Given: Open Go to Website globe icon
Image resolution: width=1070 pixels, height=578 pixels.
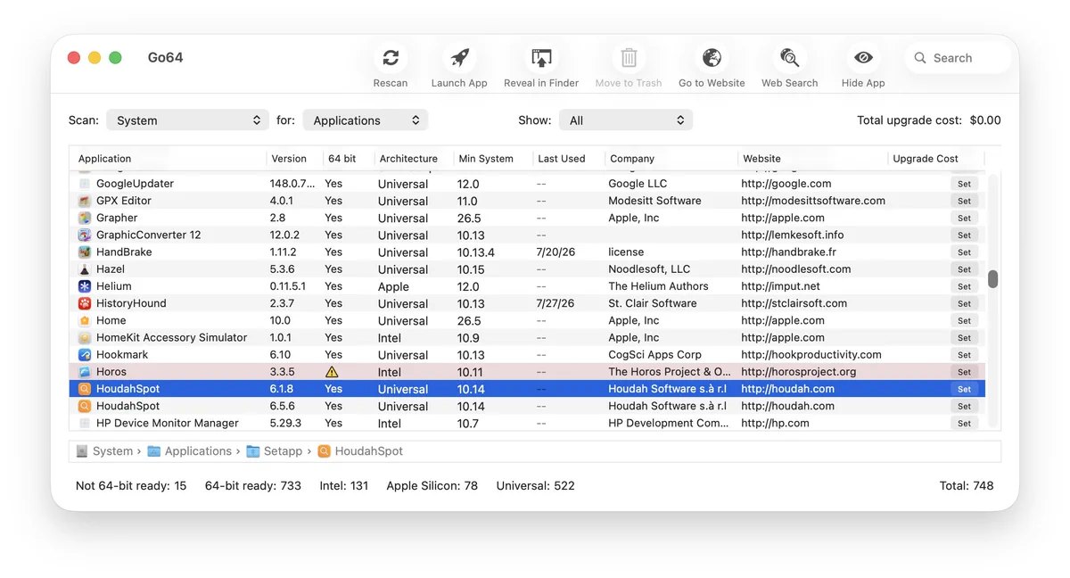Looking at the screenshot, I should click(712, 58).
